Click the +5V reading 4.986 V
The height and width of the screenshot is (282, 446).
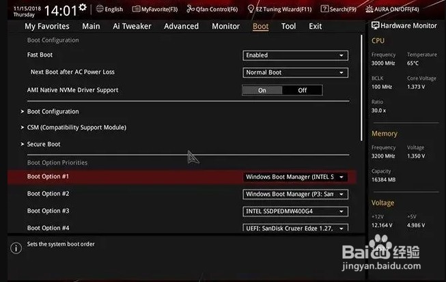coord(416,225)
